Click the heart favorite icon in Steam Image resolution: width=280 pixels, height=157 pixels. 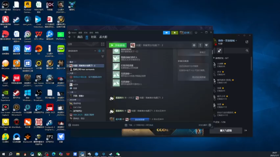tap(206, 45)
